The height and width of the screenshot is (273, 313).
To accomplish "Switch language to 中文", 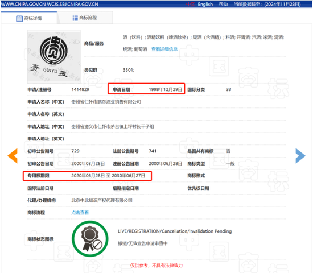I will [x=190, y=4].
